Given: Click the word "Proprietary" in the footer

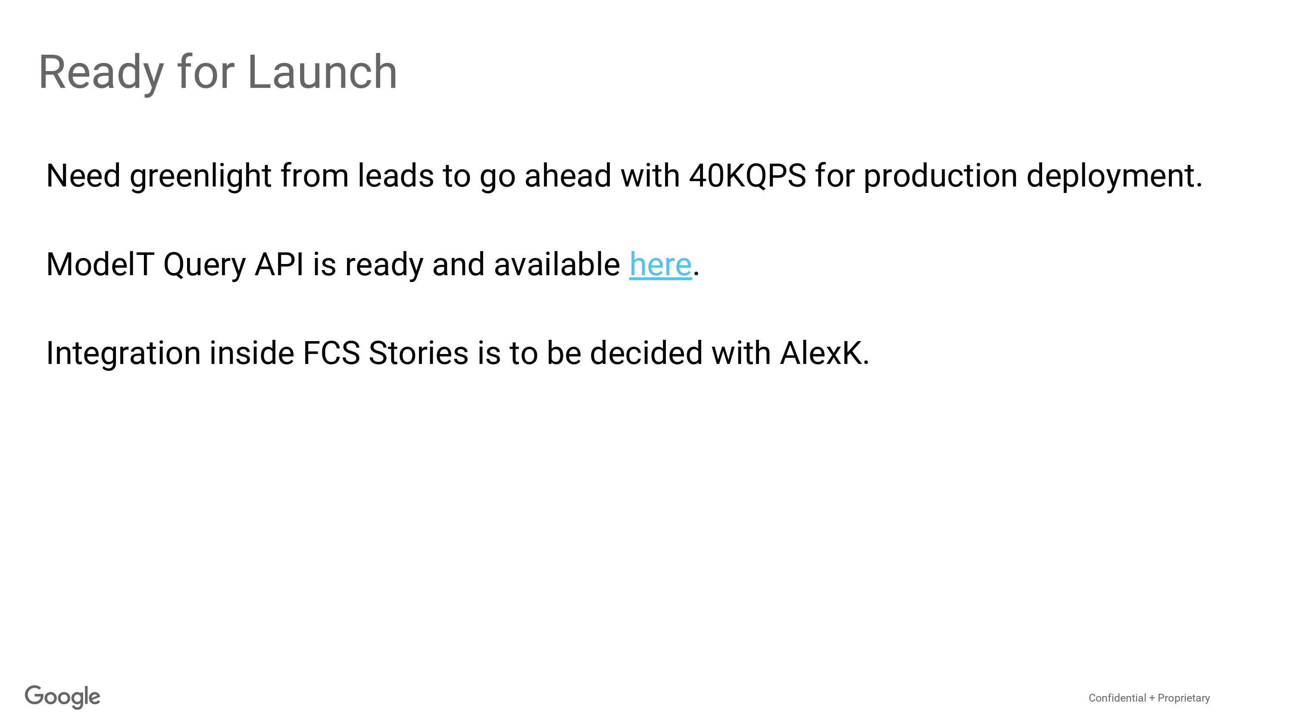Looking at the screenshot, I should pyautogui.click(x=1184, y=699).
